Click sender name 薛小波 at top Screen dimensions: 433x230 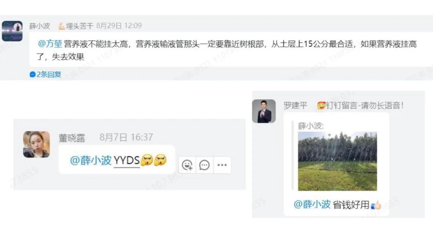pyautogui.click(x=39, y=26)
